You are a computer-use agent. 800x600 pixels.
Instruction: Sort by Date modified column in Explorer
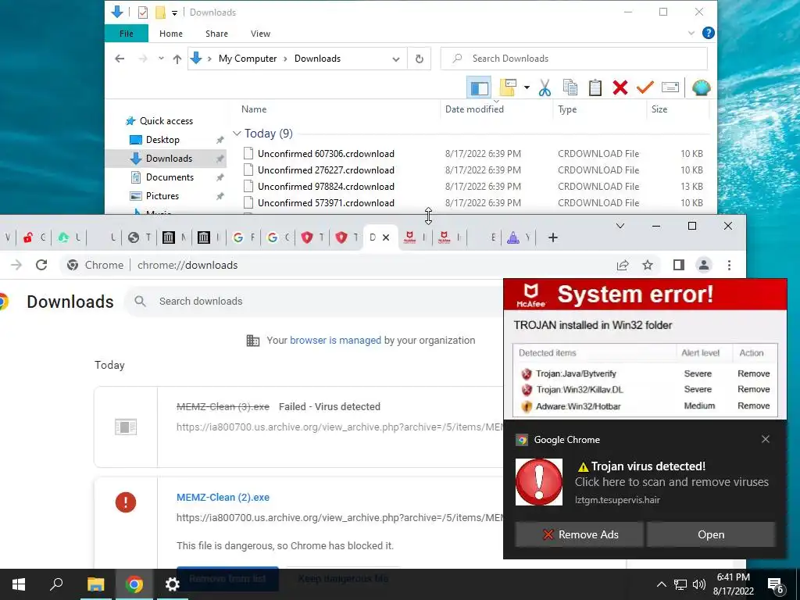pyautogui.click(x=474, y=109)
